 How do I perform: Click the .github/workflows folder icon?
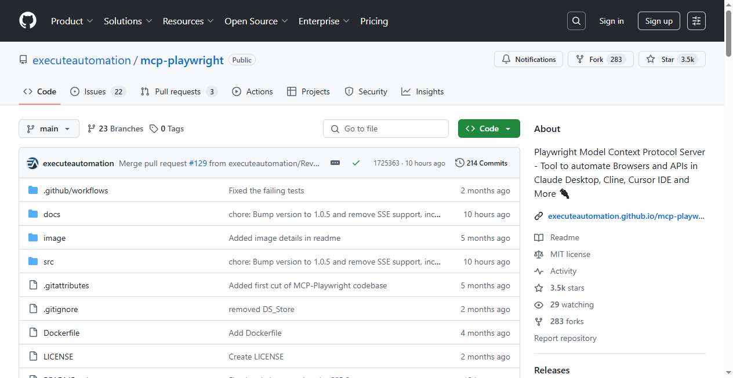click(33, 190)
